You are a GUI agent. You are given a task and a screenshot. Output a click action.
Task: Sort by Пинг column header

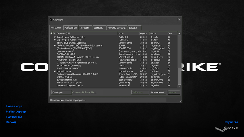tap(172, 33)
